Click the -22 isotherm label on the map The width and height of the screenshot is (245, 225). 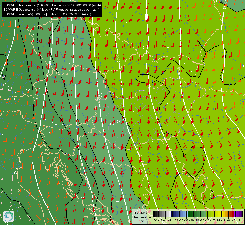tap(65, 88)
